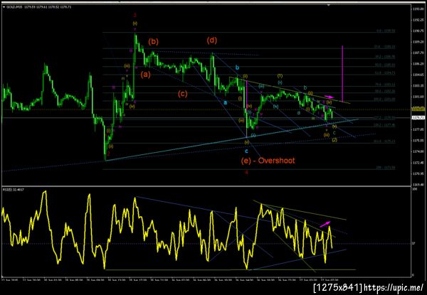Viewport: 427px width, 295px height.
Task: Select the GOLD,M15 chart title text
Action: (38, 7)
